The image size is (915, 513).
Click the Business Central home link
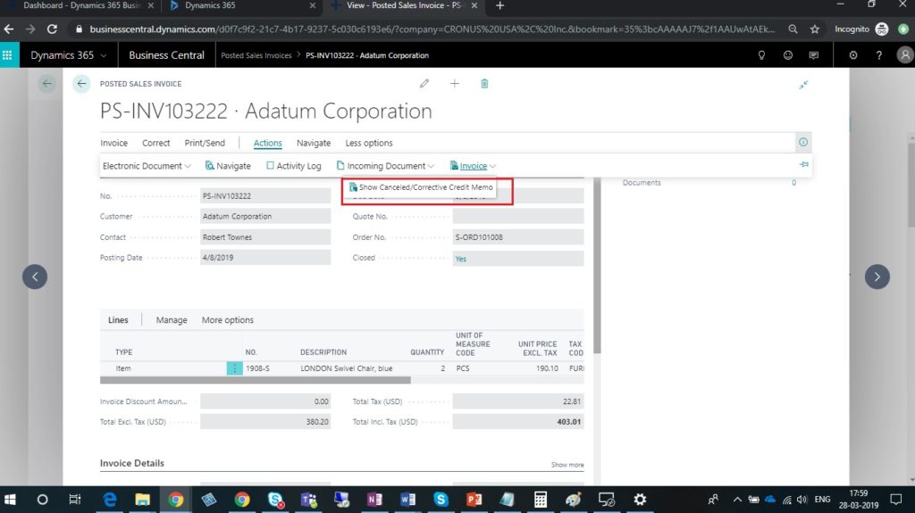(x=166, y=55)
